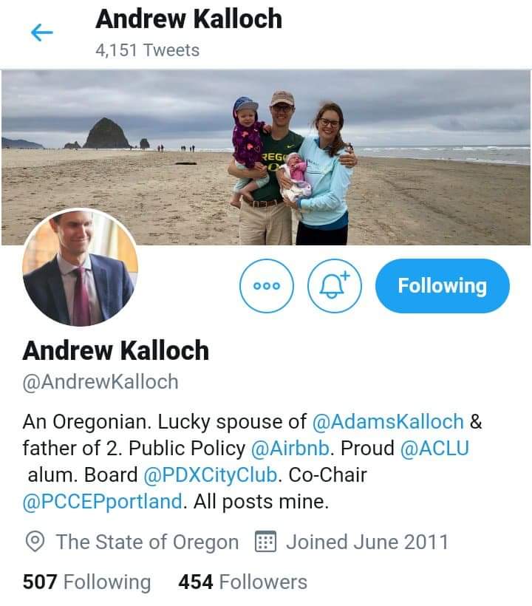Toggle the Following button to unfollow
Screen dimensions: 532x606
pyautogui.click(x=443, y=285)
